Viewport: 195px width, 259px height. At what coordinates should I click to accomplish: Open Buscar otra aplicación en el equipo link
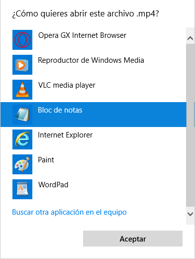[x=69, y=212]
